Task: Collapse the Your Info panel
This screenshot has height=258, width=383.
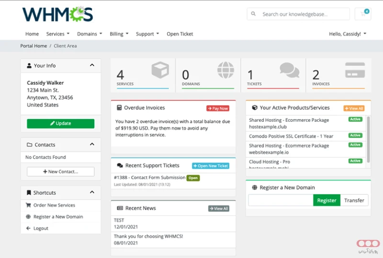Action: [x=92, y=65]
